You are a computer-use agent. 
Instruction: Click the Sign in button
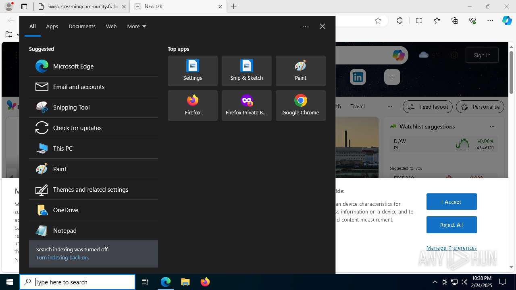pyautogui.click(x=482, y=55)
